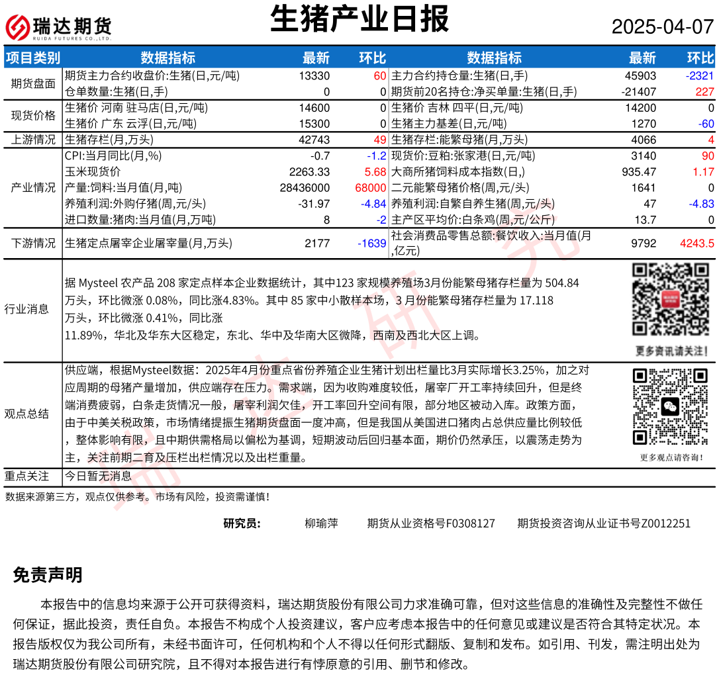Click the 豆粕:张家港 spot price label
Screen dimensions: 719x673
coord(463,156)
